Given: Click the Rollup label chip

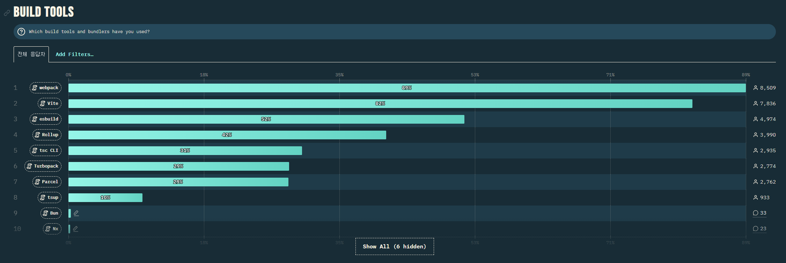Looking at the screenshot, I should (x=47, y=135).
